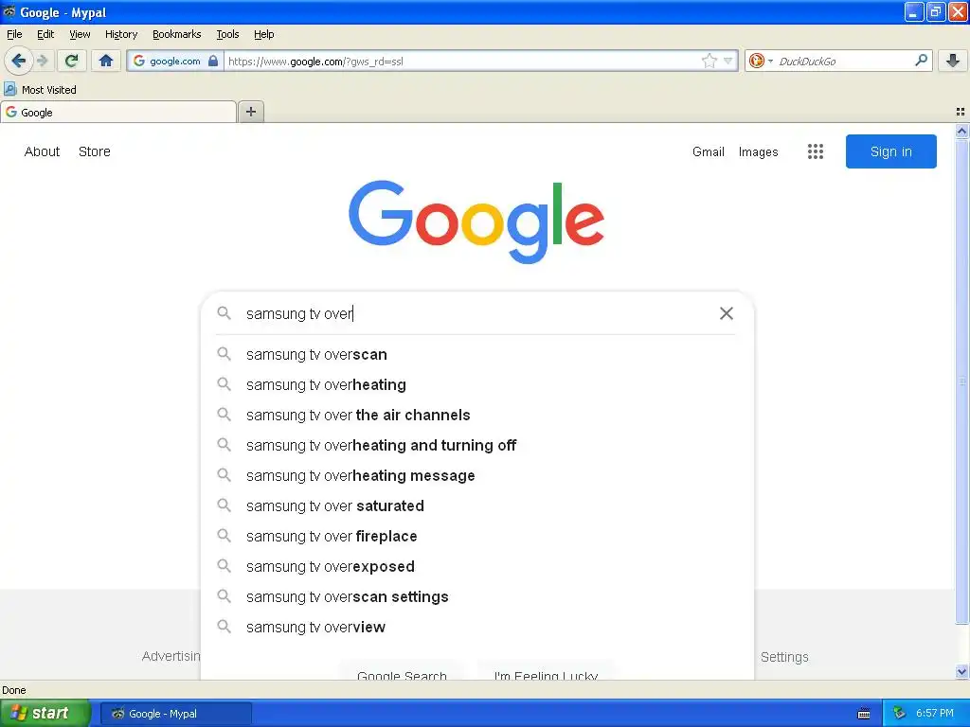Viewport: 970px width, 727px height.
Task: Click the Sign in button
Action: [890, 151]
